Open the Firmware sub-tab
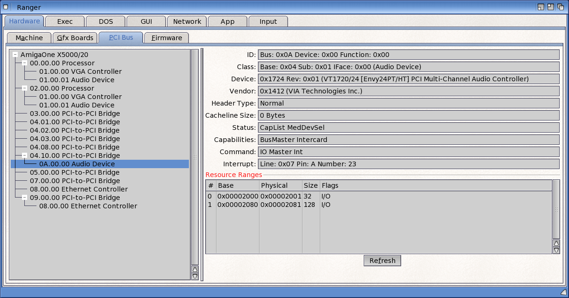The width and height of the screenshot is (569, 298). coord(166,38)
